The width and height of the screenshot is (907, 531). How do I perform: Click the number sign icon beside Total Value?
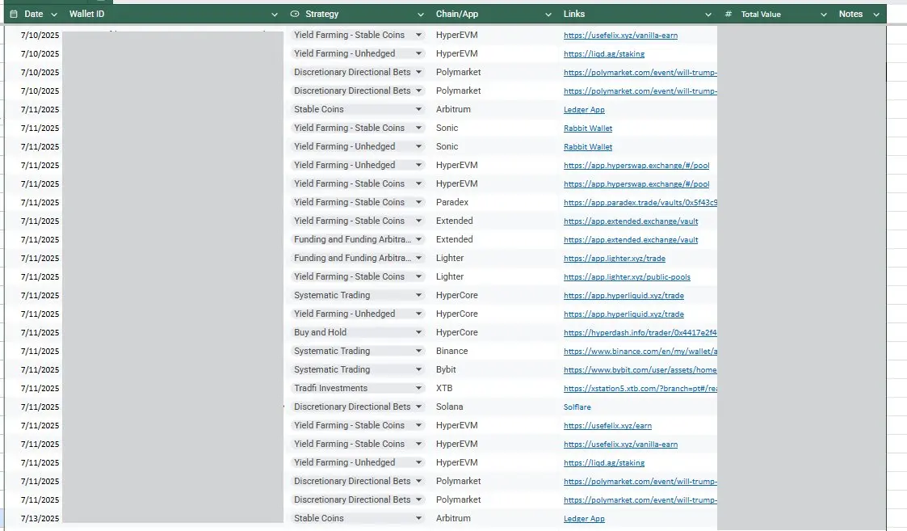(x=729, y=14)
